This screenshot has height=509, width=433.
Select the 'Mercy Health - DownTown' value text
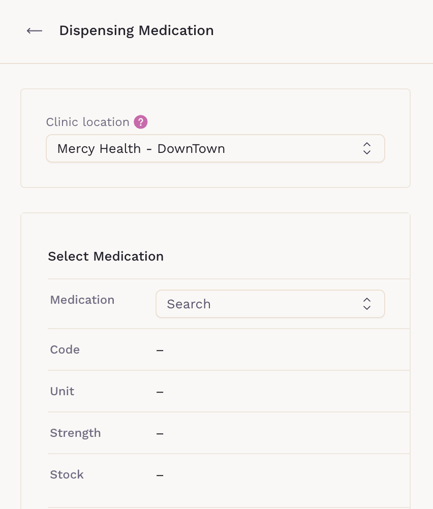click(141, 148)
